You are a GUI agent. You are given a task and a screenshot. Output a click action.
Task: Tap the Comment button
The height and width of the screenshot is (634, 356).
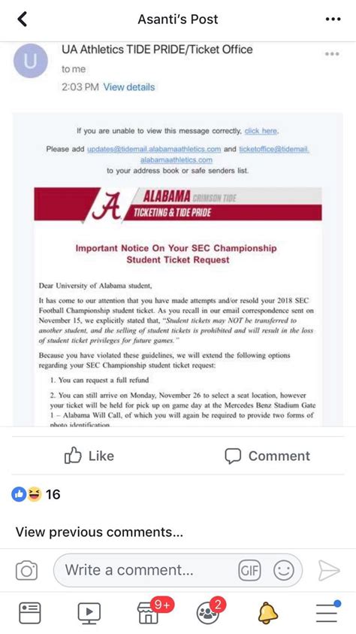coord(267,456)
